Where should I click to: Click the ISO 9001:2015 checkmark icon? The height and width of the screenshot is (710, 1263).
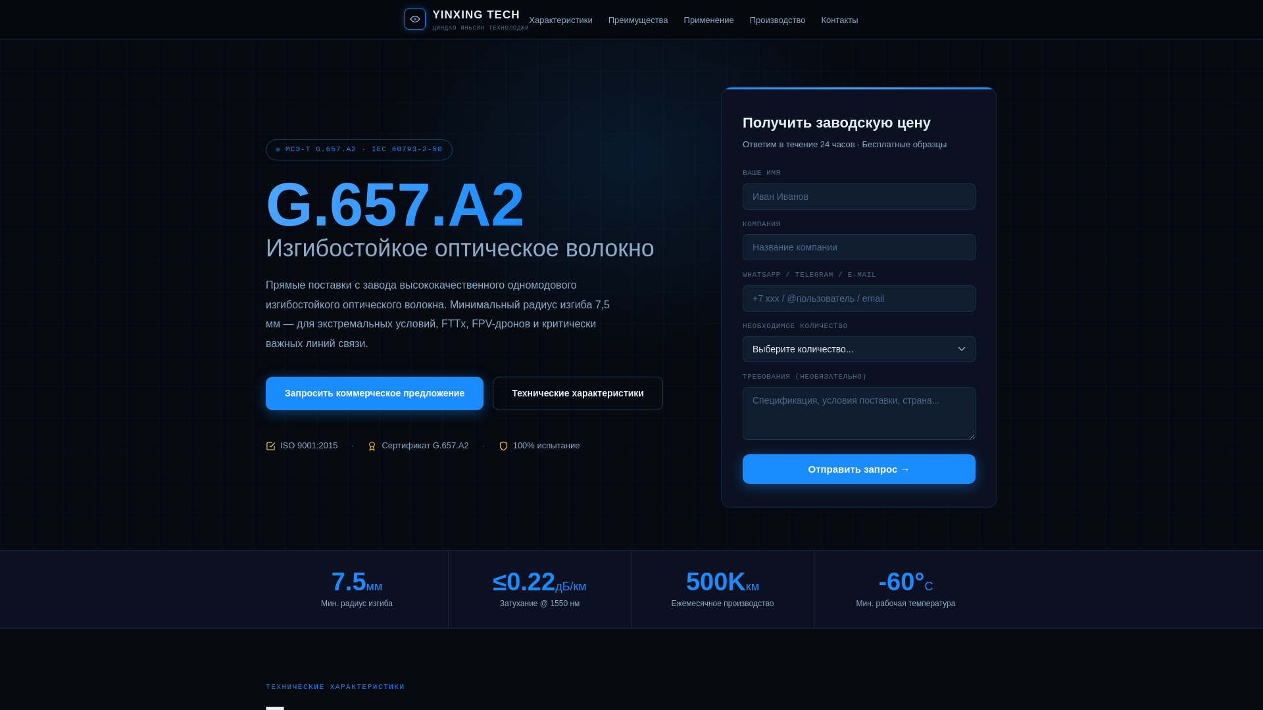[x=270, y=446]
